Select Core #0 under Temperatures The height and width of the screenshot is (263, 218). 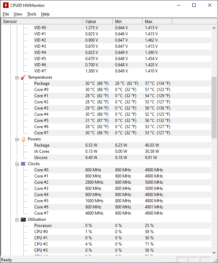[x=122, y=90]
